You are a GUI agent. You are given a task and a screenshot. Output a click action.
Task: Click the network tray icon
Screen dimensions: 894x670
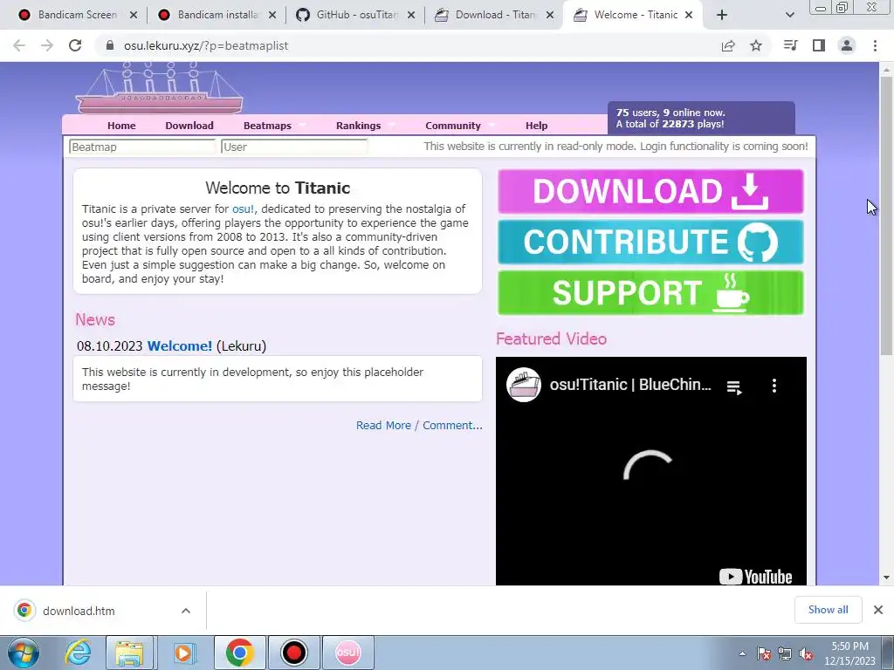click(x=785, y=653)
